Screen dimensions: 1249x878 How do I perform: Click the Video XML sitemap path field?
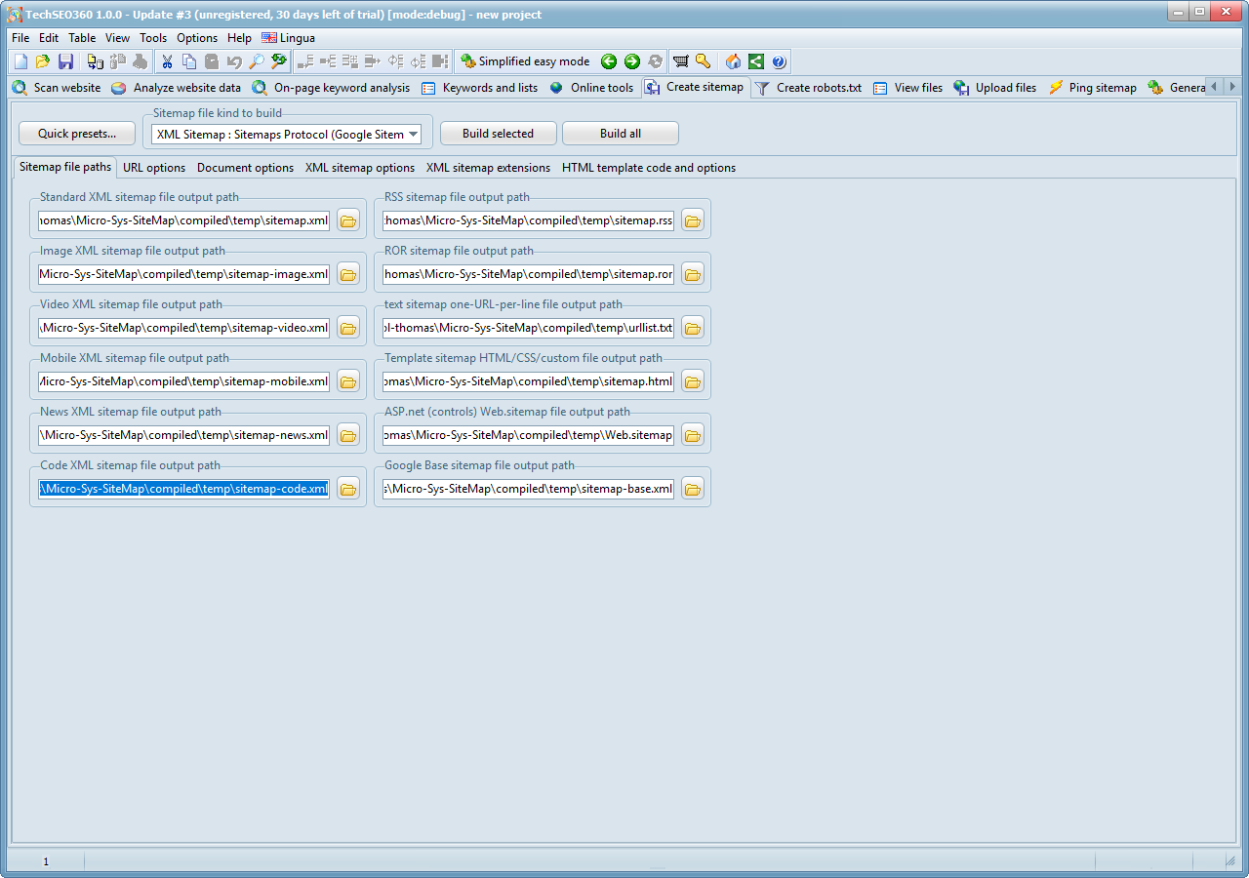(x=184, y=328)
